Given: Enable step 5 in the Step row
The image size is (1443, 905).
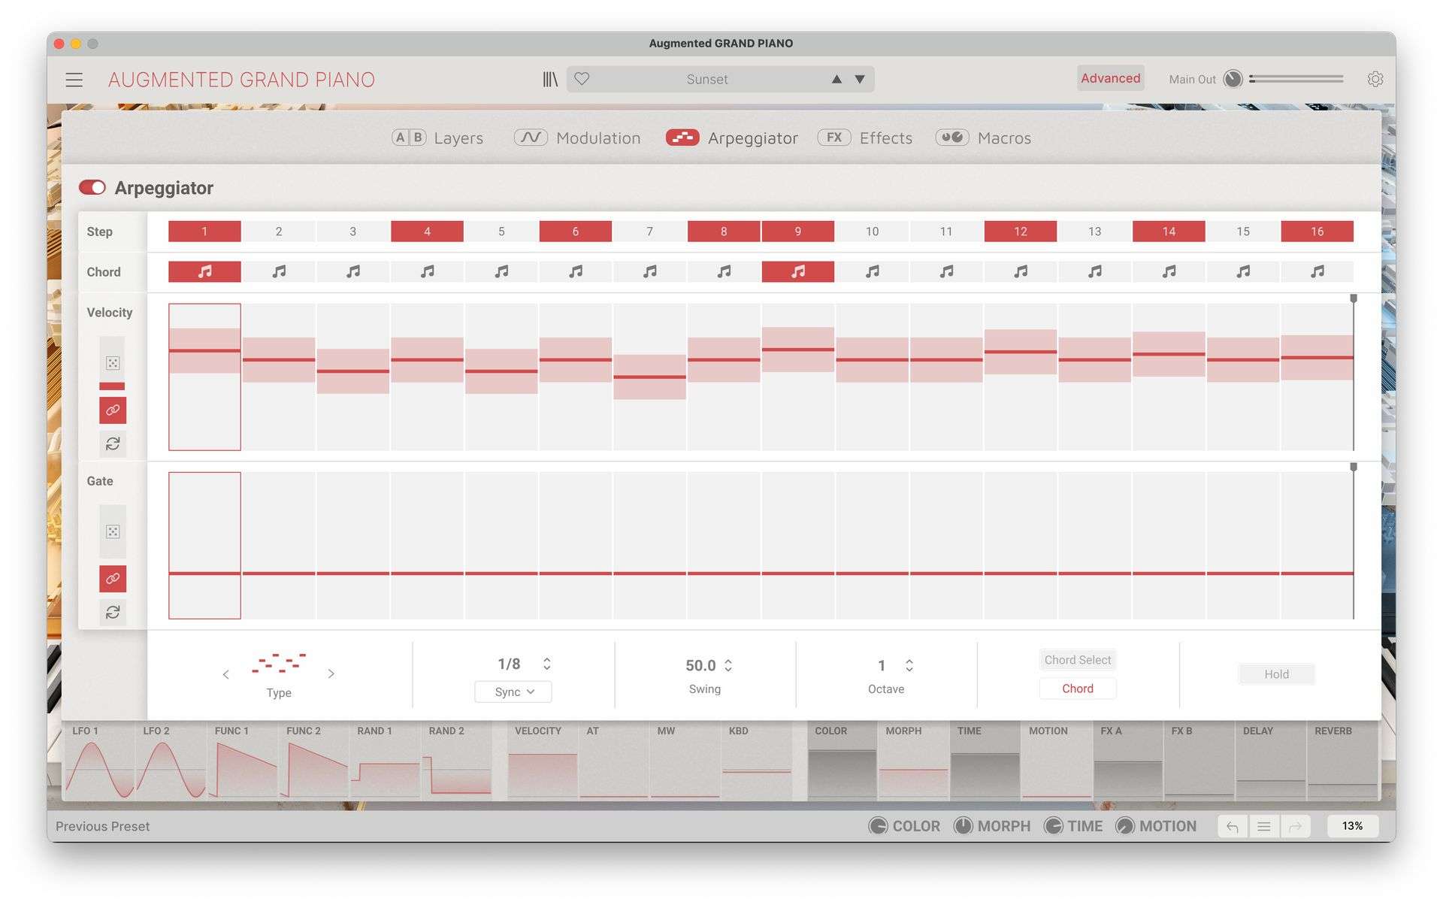Looking at the screenshot, I should (x=501, y=232).
